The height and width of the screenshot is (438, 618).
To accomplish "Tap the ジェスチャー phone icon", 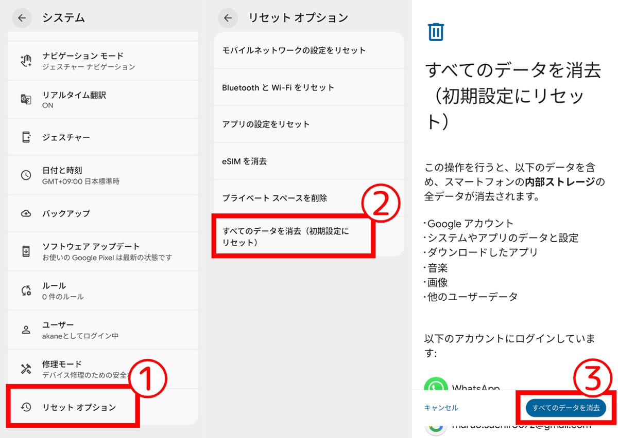I will click(x=26, y=137).
